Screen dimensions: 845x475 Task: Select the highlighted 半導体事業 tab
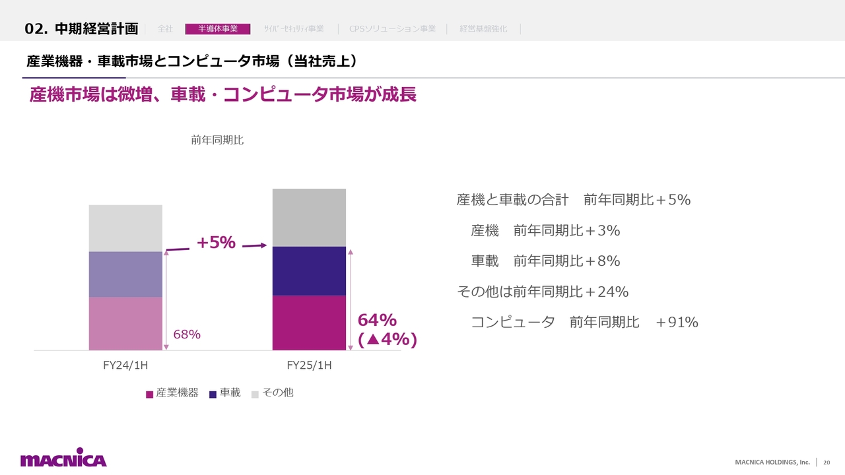(218, 29)
